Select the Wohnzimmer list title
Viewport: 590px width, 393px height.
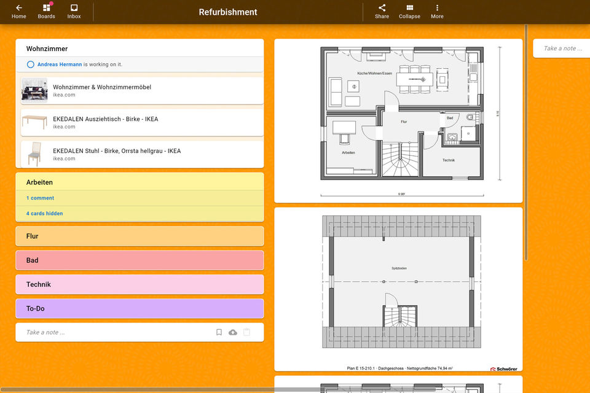[47, 49]
